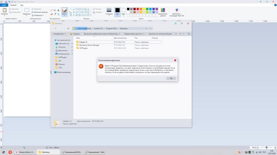The height and width of the screenshot is (155, 277).
Task: Adjust the Paint zoom slider
Action: click(266, 148)
